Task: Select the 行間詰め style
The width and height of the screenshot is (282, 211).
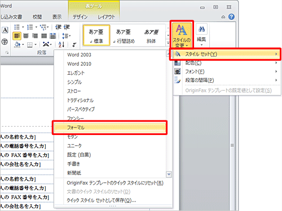Action: click(x=124, y=35)
